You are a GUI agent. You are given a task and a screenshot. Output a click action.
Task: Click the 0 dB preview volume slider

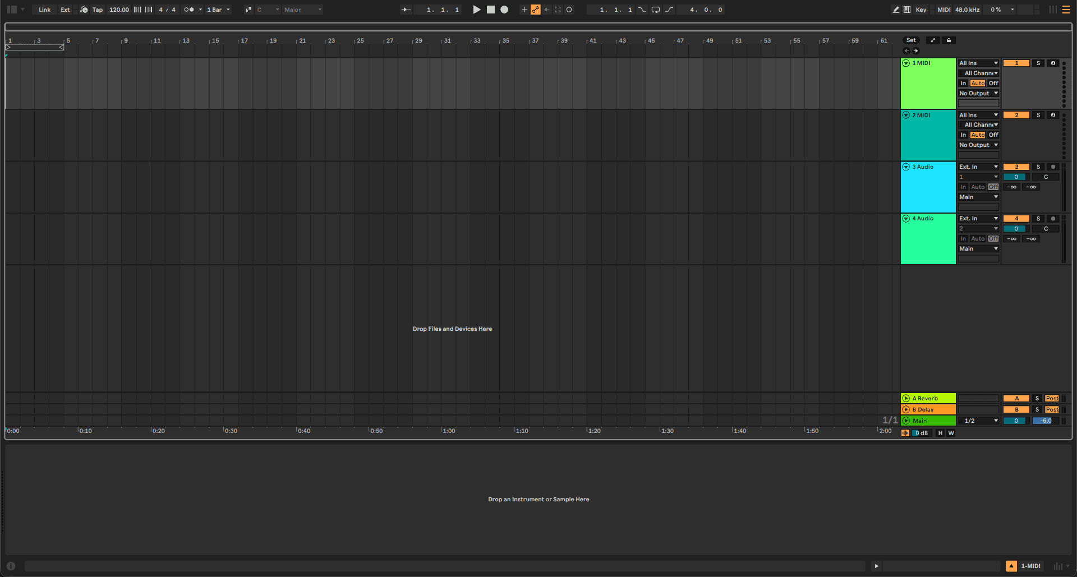(x=922, y=433)
